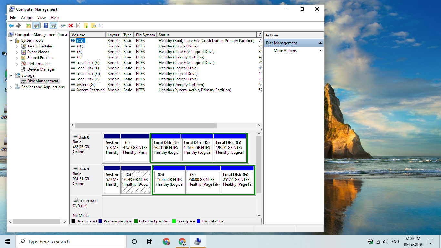
Task: Click the yellow page with magnifier icon
Action: (93, 26)
